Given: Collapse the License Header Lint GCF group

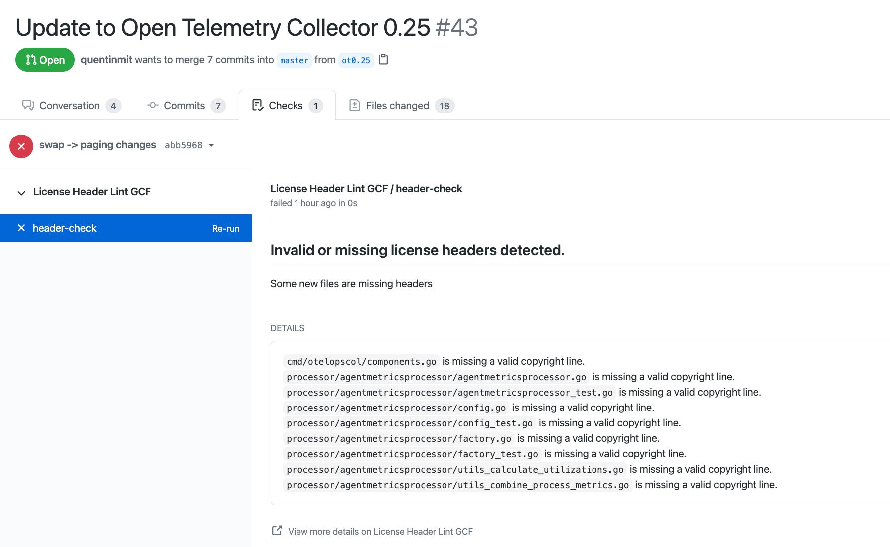Looking at the screenshot, I should (21, 193).
